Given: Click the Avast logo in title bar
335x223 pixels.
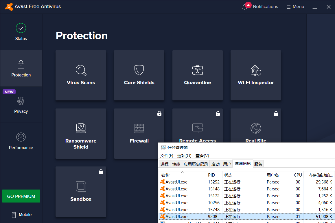Looking at the screenshot, I should [9, 7].
